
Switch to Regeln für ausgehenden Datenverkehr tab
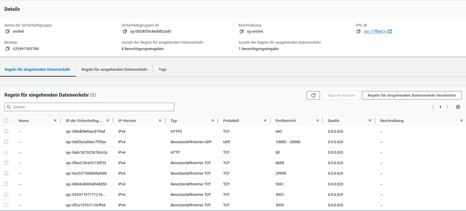(x=114, y=70)
